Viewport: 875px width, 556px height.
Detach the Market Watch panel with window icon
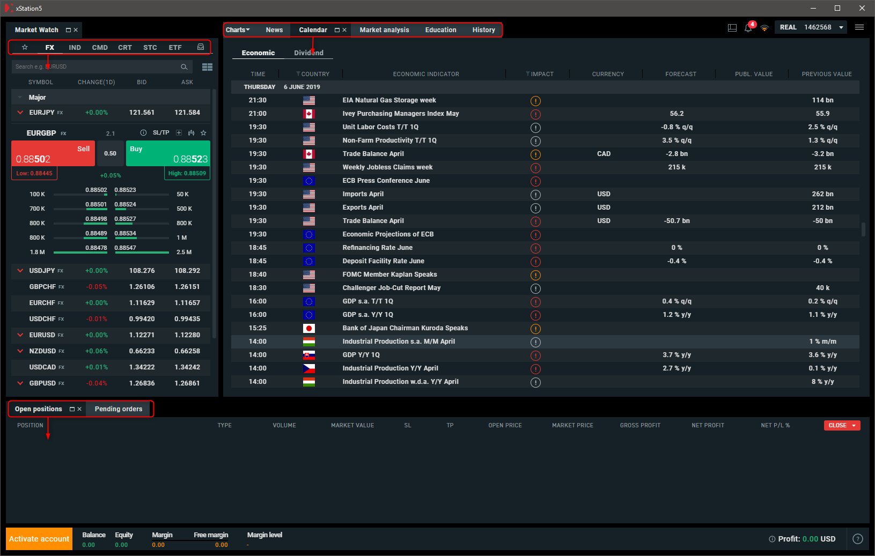click(68, 30)
